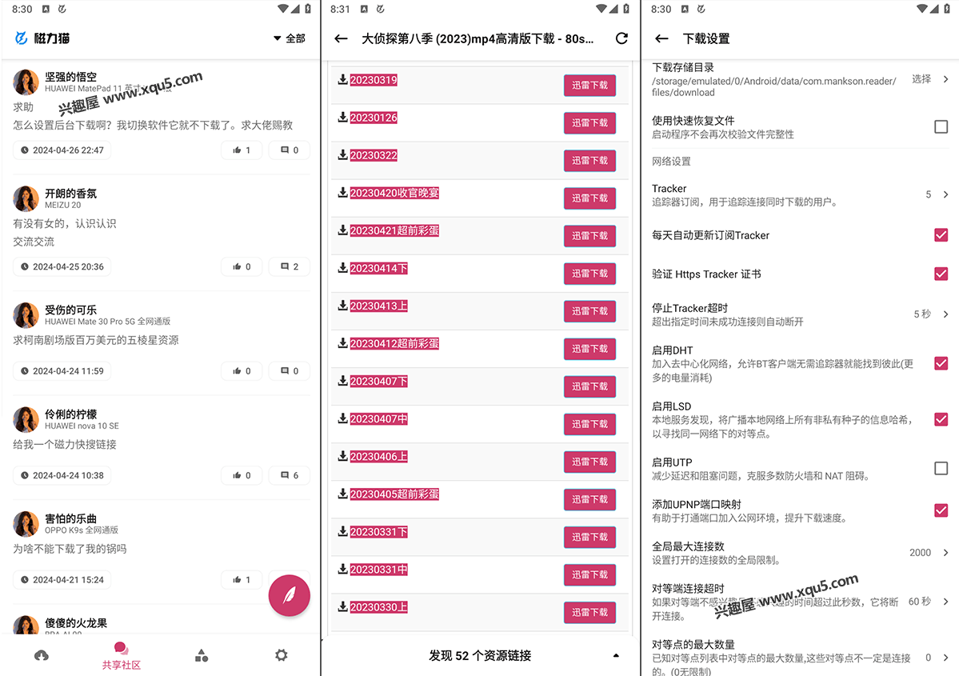Enable the 启用UTP checkbox
Image resolution: width=959 pixels, height=676 pixels.
pyautogui.click(x=941, y=468)
